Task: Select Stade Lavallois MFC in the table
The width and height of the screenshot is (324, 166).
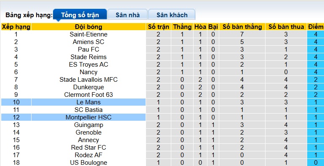Action: click(x=88, y=80)
